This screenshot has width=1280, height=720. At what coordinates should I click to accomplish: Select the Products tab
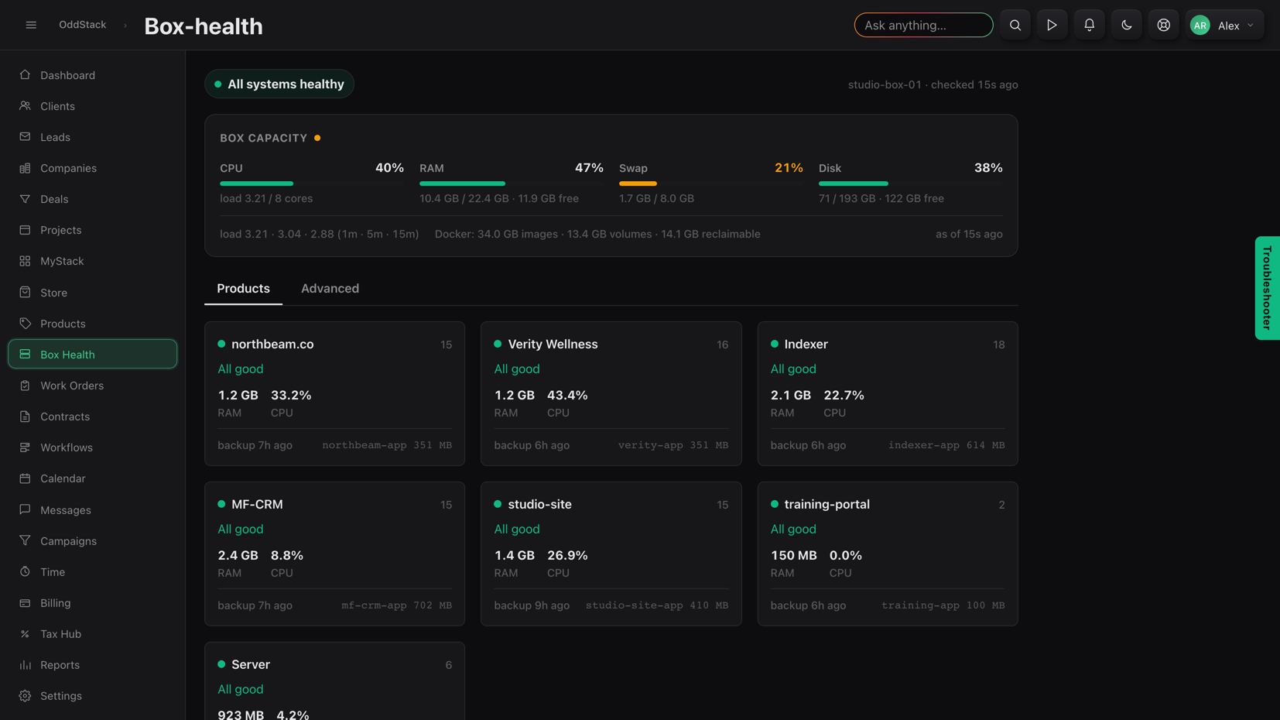[x=243, y=289]
